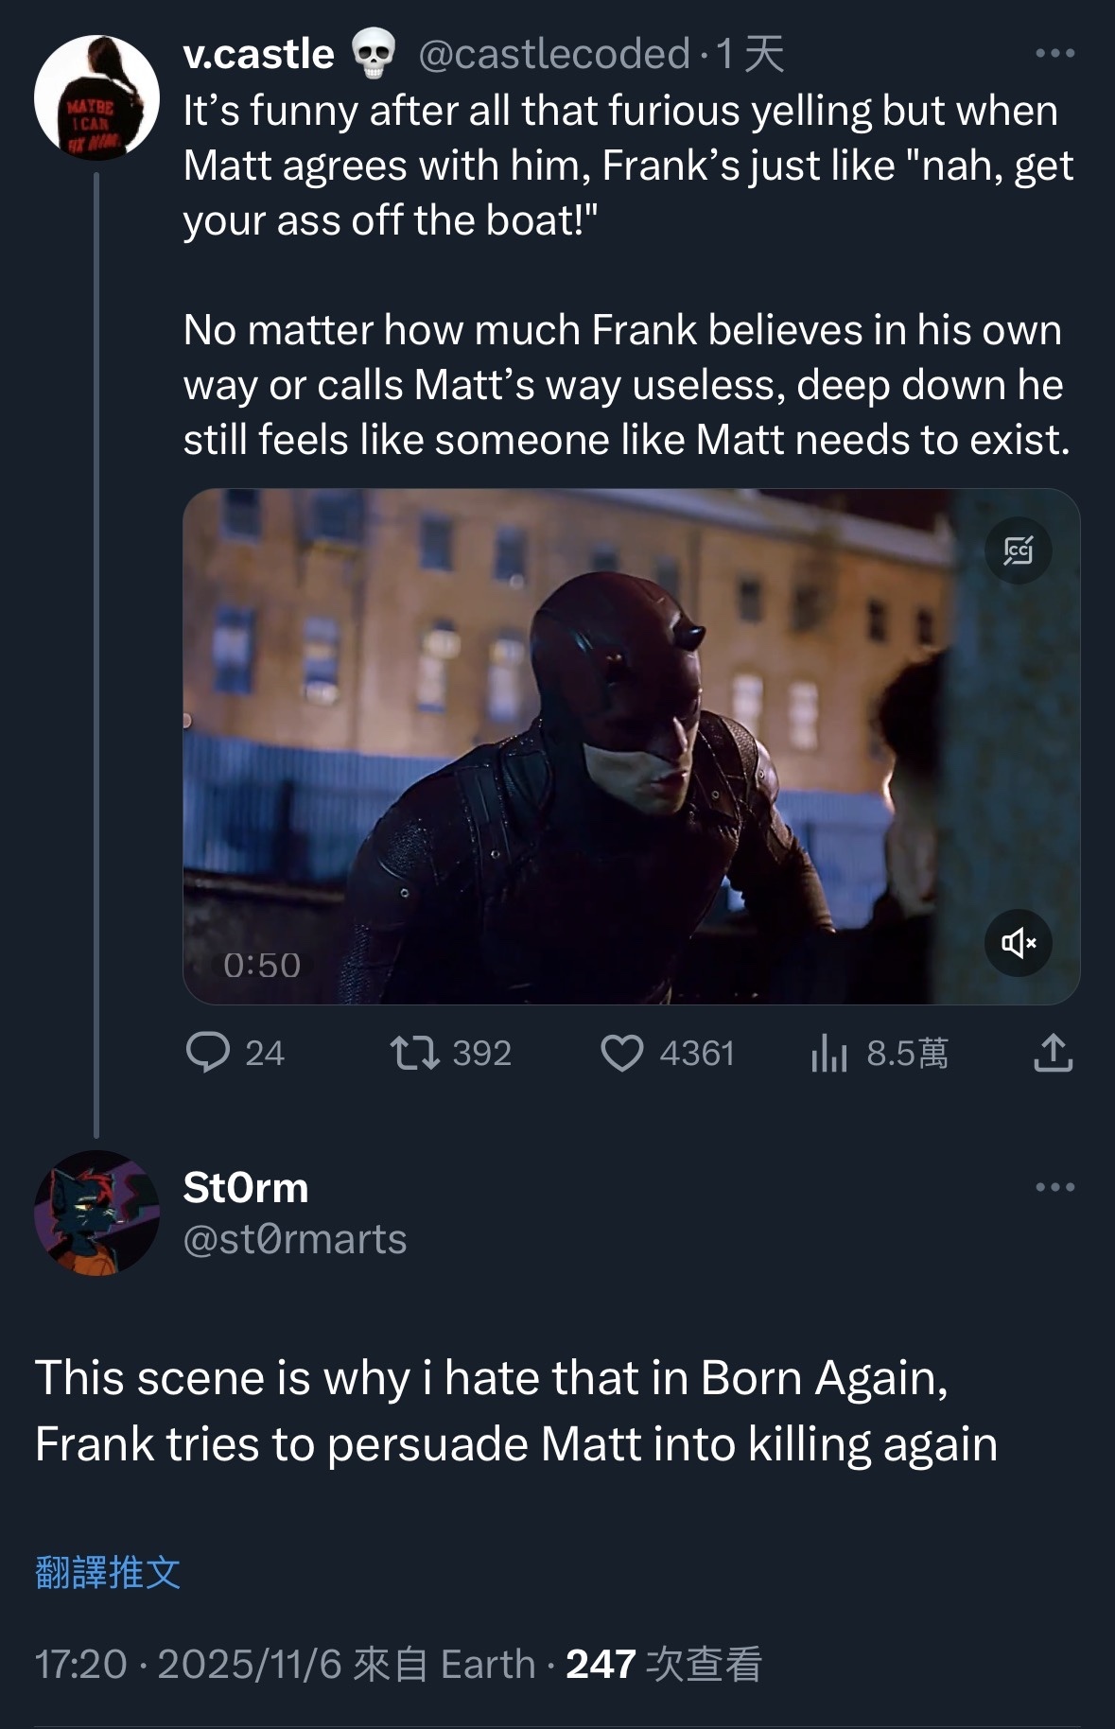This screenshot has width=1115, height=1729.
Task: Click the St0rm display name
Action: pos(246,1187)
